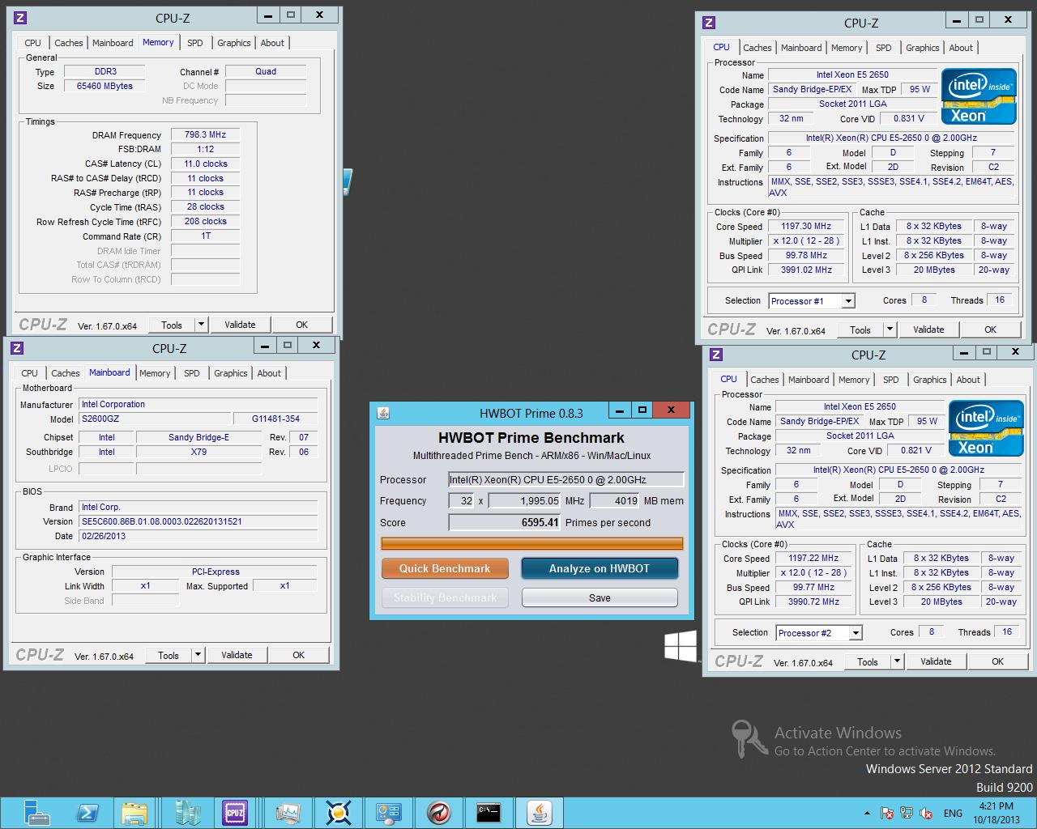The height and width of the screenshot is (829, 1037).
Task: Click OK in the Processor #2 CPU-Z window
Action: [x=997, y=661]
